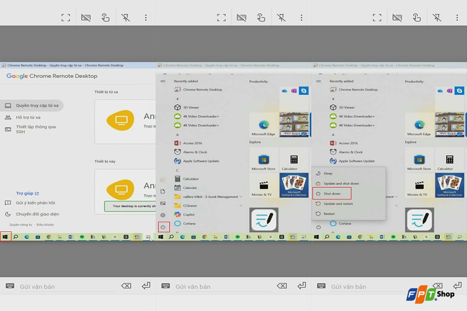The height and width of the screenshot is (311, 467).
Task: Open Microsoft Edge tile in middle panel
Action: 264,125
